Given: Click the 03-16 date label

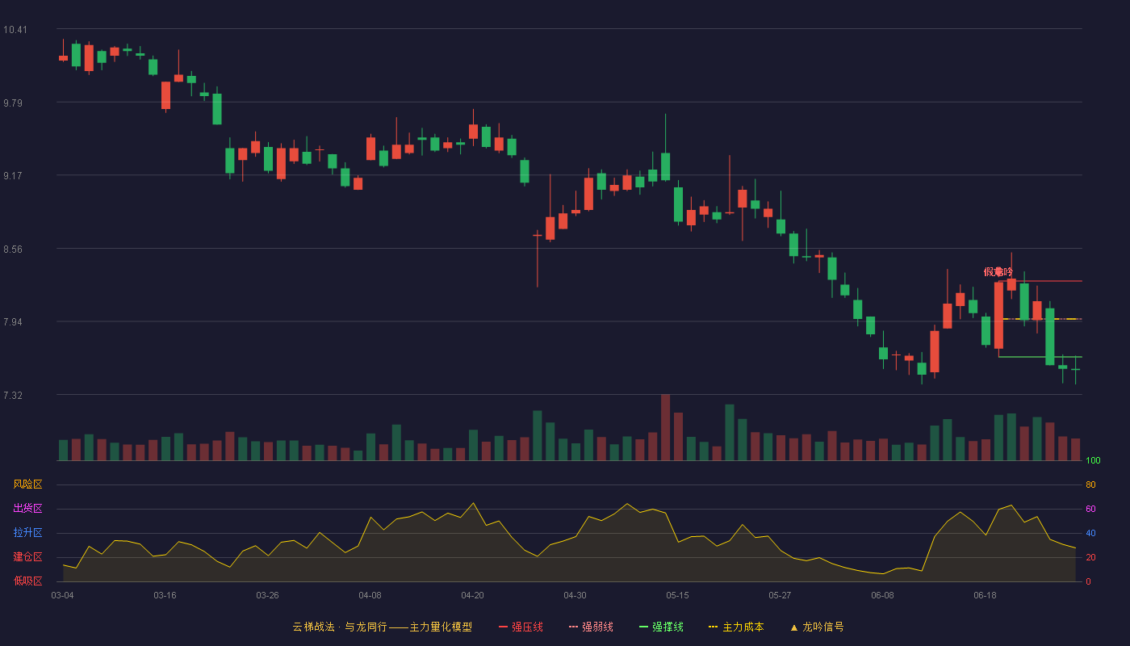Looking at the screenshot, I should pos(165,595).
